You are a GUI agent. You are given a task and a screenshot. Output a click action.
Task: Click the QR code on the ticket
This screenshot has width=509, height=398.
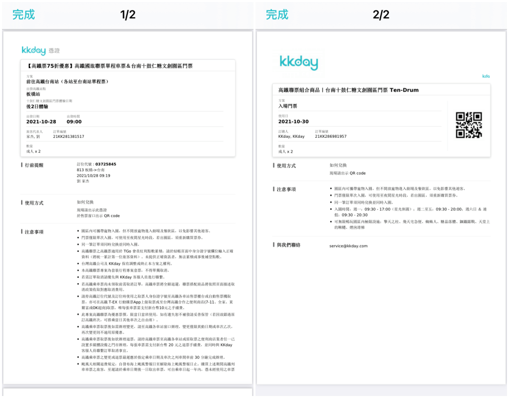tap(468, 125)
